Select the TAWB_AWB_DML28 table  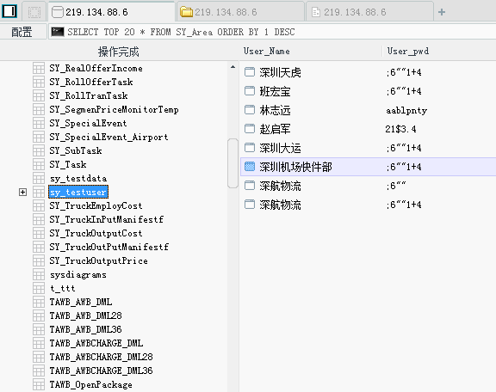coord(85,315)
